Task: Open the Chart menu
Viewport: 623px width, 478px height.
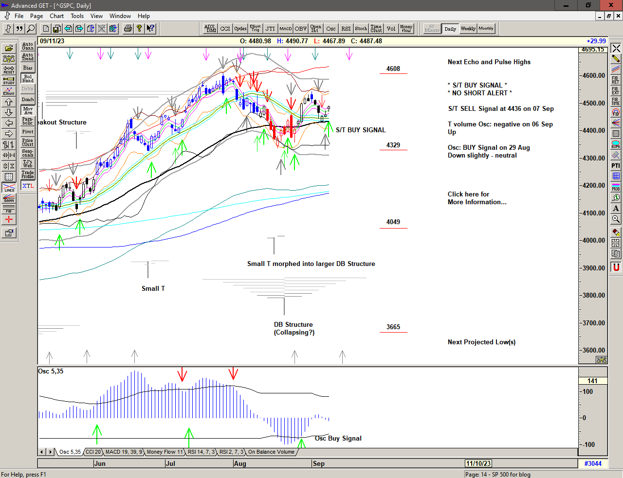Action: click(x=56, y=16)
